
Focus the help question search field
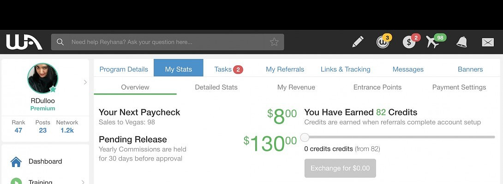(166, 42)
